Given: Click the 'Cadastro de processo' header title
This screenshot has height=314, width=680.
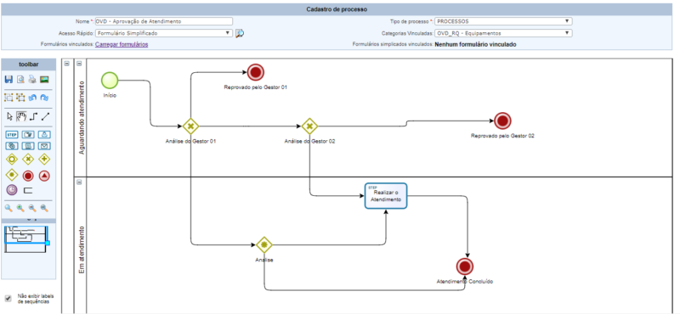Looking at the screenshot, I should coord(337,9).
